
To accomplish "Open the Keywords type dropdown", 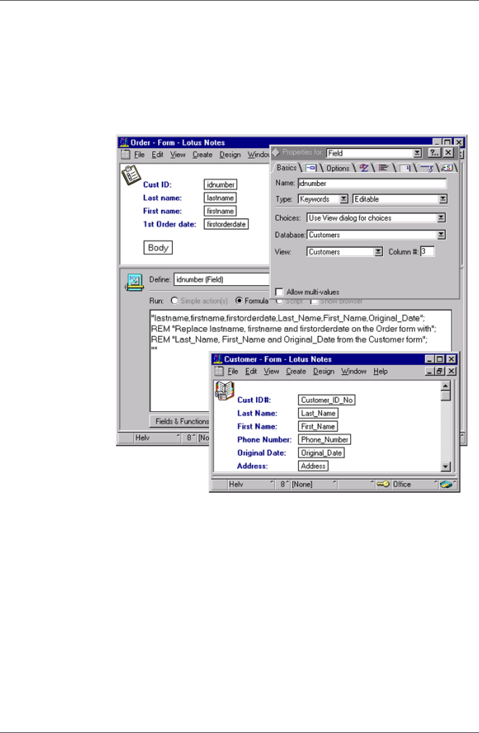I will 344,199.
